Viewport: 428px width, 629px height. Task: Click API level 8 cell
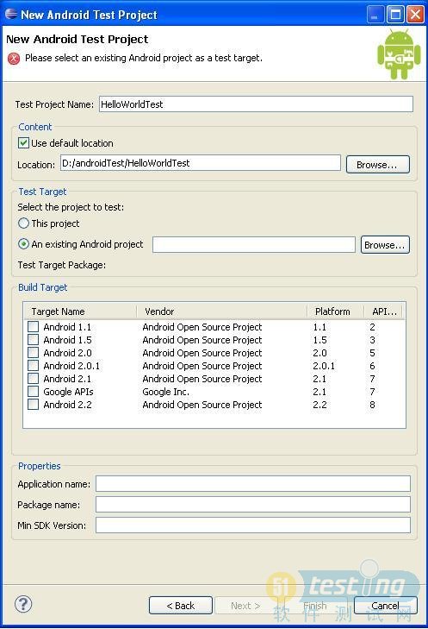(x=372, y=405)
